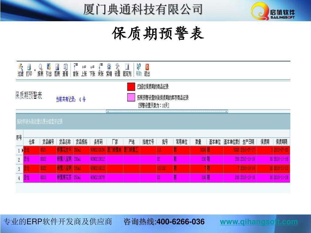The image size is (311, 233).
Task: Click barcode cell 9090210078
Action: click(98, 177)
